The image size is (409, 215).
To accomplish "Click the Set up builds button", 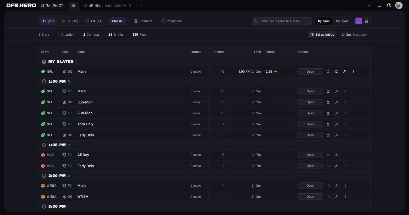I will pyautogui.click(x=322, y=35).
